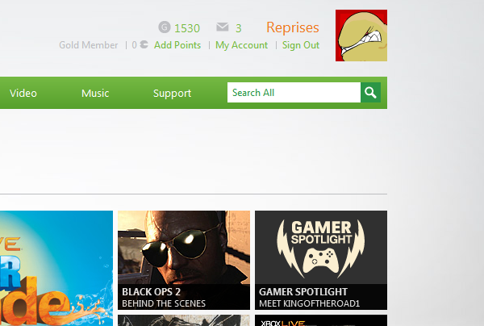Click the message count number 3
The height and width of the screenshot is (326, 484).
click(238, 28)
